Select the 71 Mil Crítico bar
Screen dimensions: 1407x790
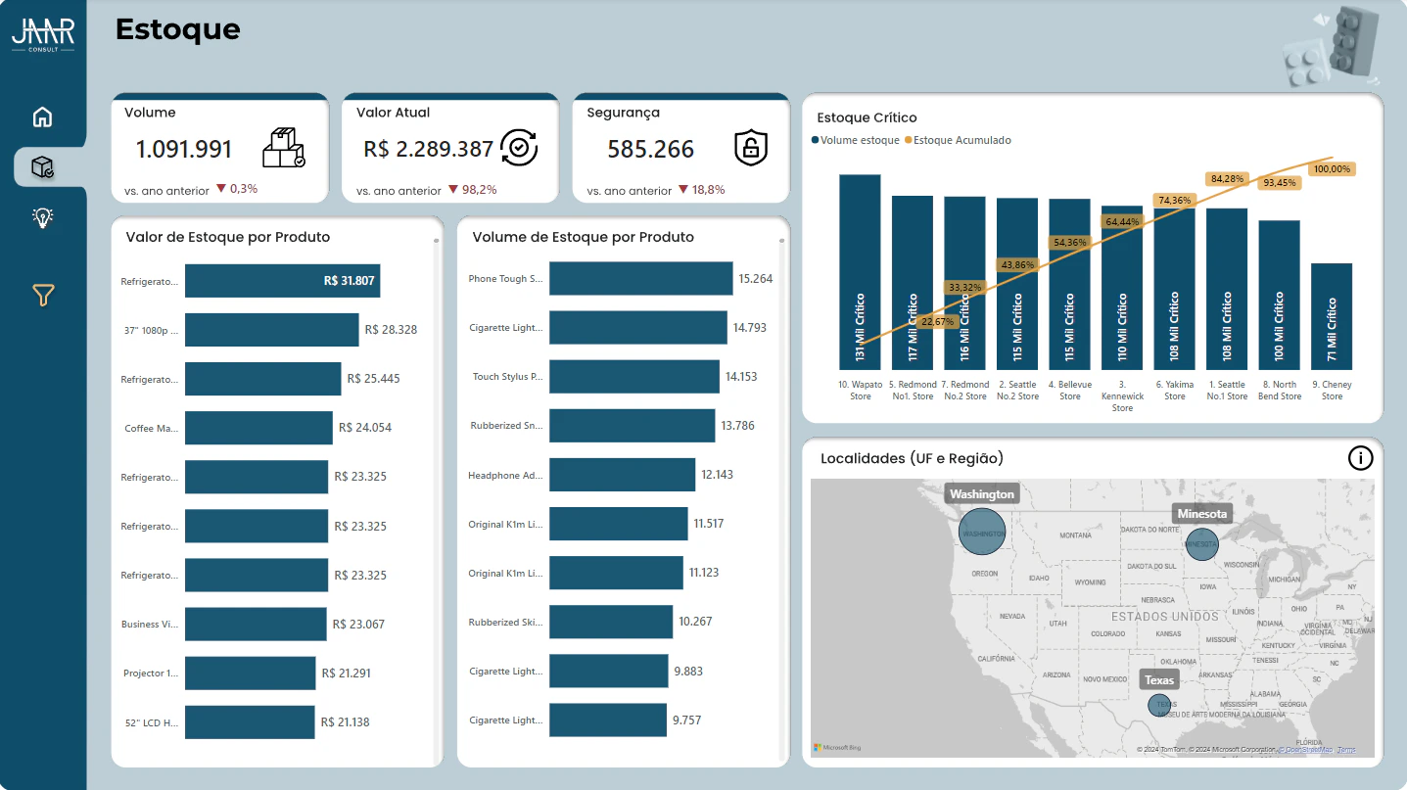[1332, 316]
